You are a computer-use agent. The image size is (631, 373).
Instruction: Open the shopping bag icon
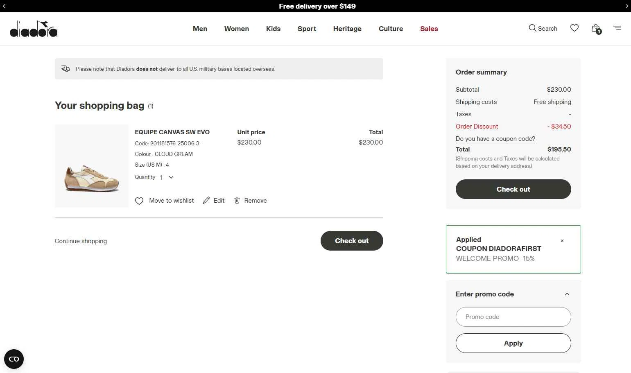click(x=596, y=29)
